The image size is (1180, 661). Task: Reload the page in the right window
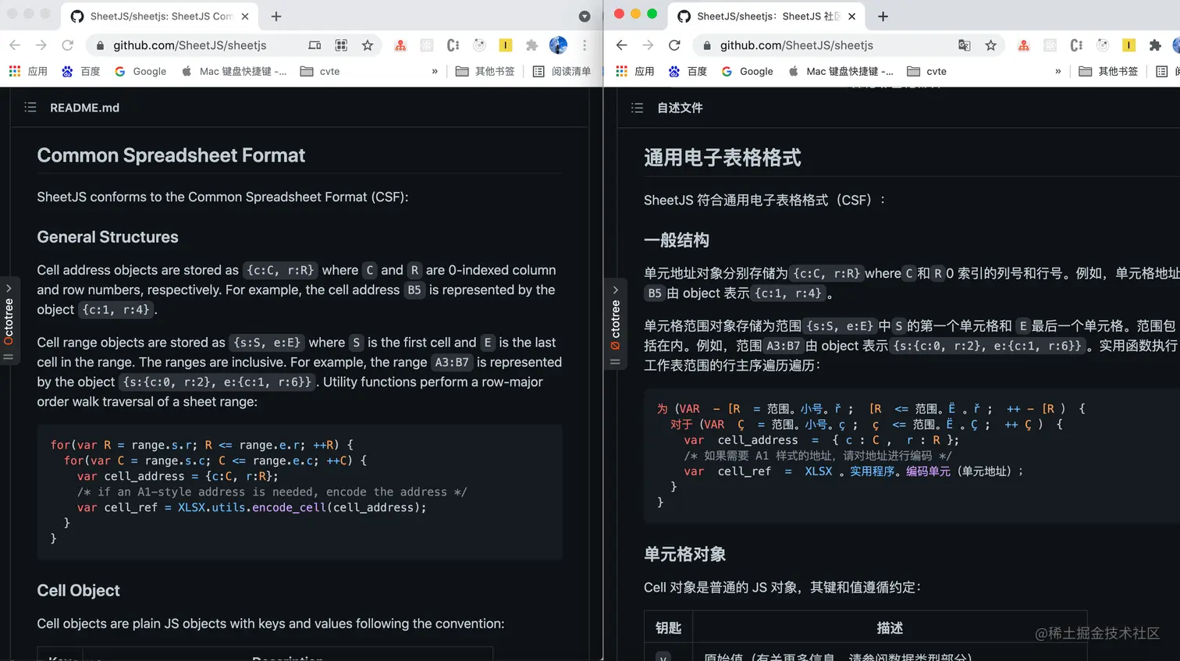tap(674, 45)
